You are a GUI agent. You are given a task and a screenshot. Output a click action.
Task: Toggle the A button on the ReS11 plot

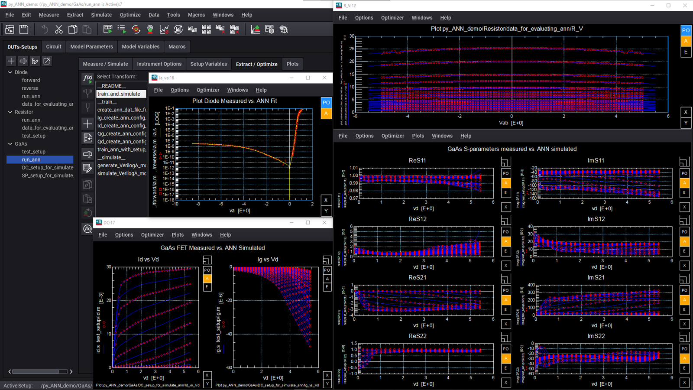pos(505,182)
